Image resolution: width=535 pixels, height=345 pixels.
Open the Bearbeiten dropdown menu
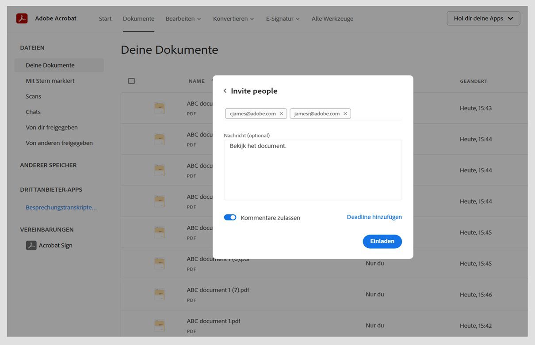[183, 19]
